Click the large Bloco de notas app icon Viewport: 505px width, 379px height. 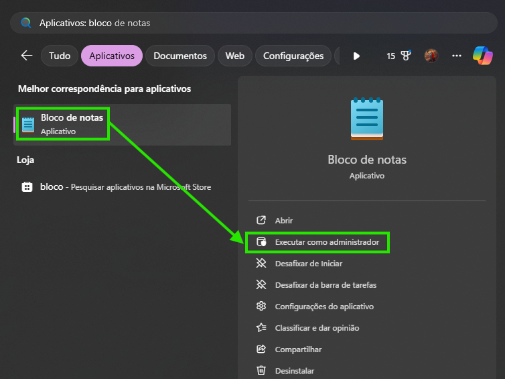367,119
